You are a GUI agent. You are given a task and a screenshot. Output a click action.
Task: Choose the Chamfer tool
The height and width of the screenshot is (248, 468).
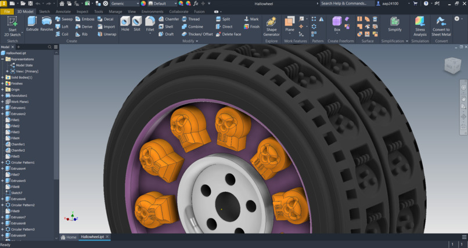[x=168, y=19]
